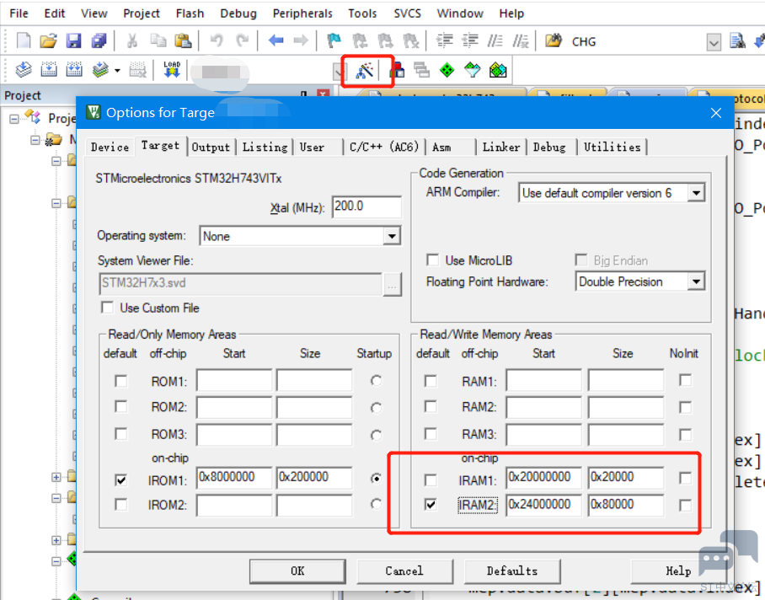Toggle IRAM1 NoInit checkbox

tap(685, 479)
